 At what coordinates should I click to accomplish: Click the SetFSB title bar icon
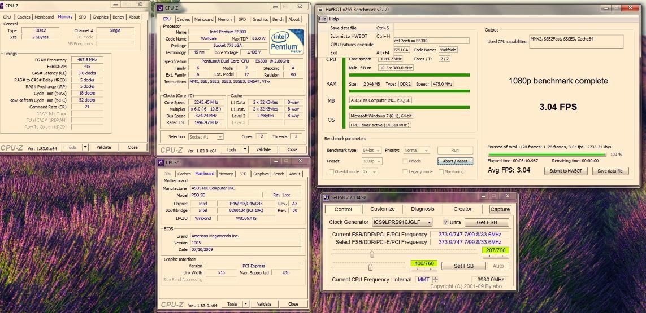click(x=326, y=197)
